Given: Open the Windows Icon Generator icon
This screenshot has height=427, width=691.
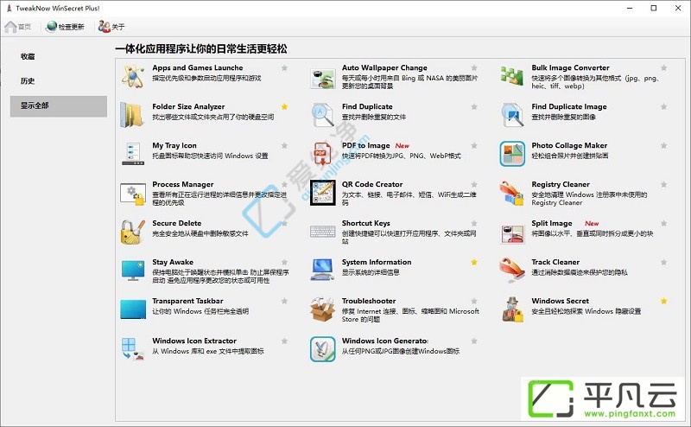Looking at the screenshot, I should (x=322, y=349).
